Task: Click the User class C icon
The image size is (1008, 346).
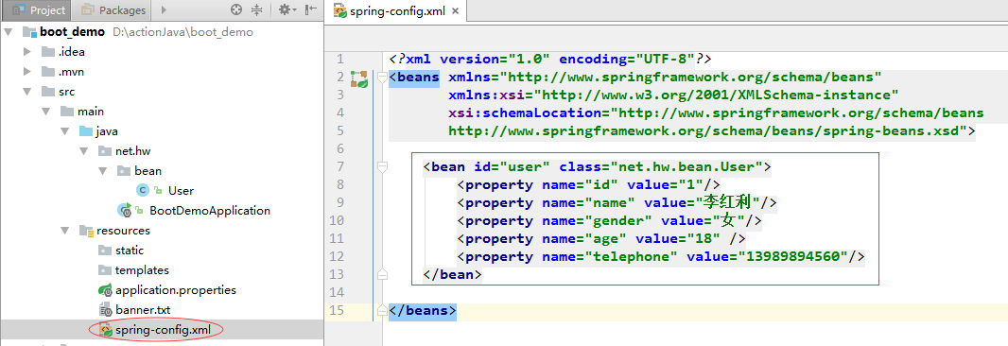Action: point(143,190)
